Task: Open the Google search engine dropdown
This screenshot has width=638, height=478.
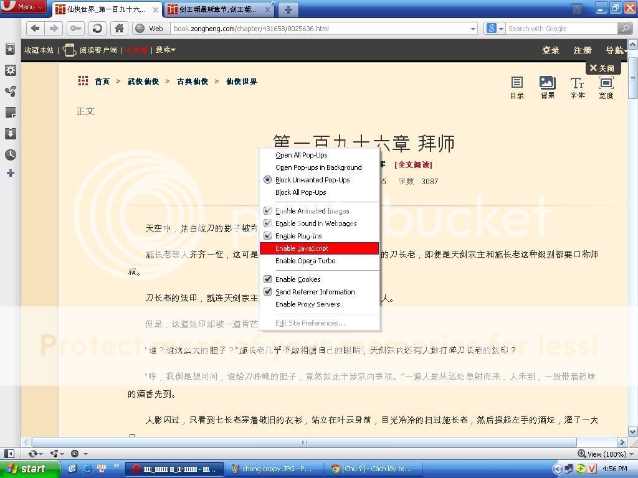Action: (494, 29)
